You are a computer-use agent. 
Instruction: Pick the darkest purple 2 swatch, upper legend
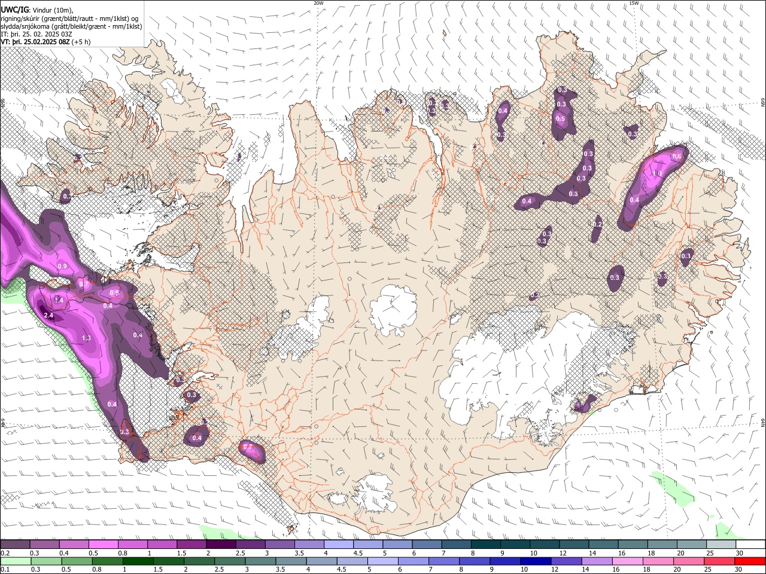[x=221, y=545]
